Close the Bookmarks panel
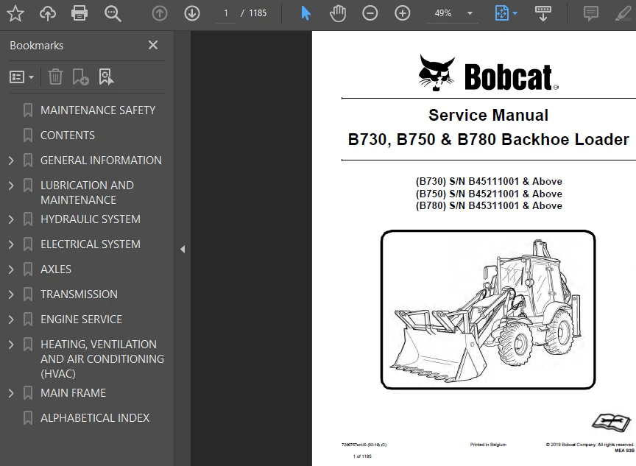The image size is (636, 466). pyautogui.click(x=152, y=45)
